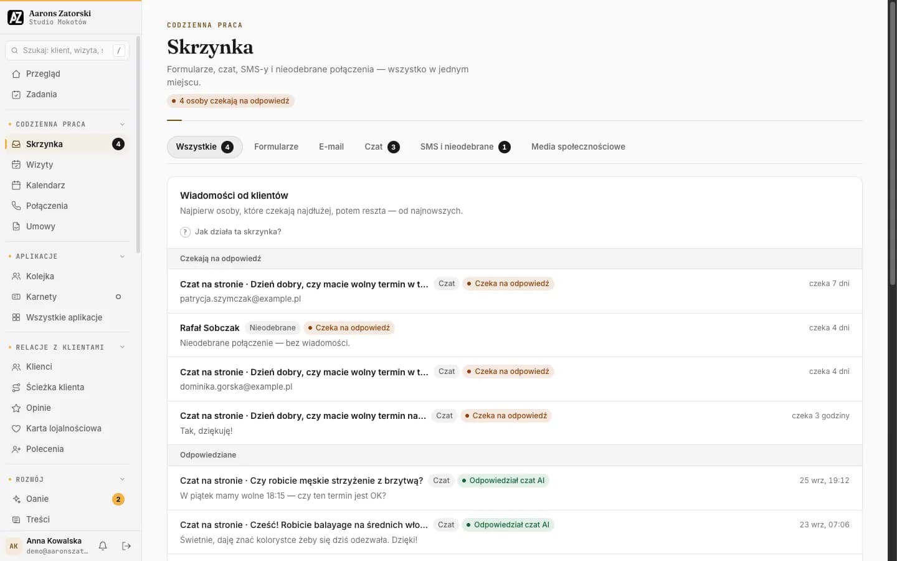Select the Wszystkie tab
Screen dimensions: 897x561
pos(204,147)
